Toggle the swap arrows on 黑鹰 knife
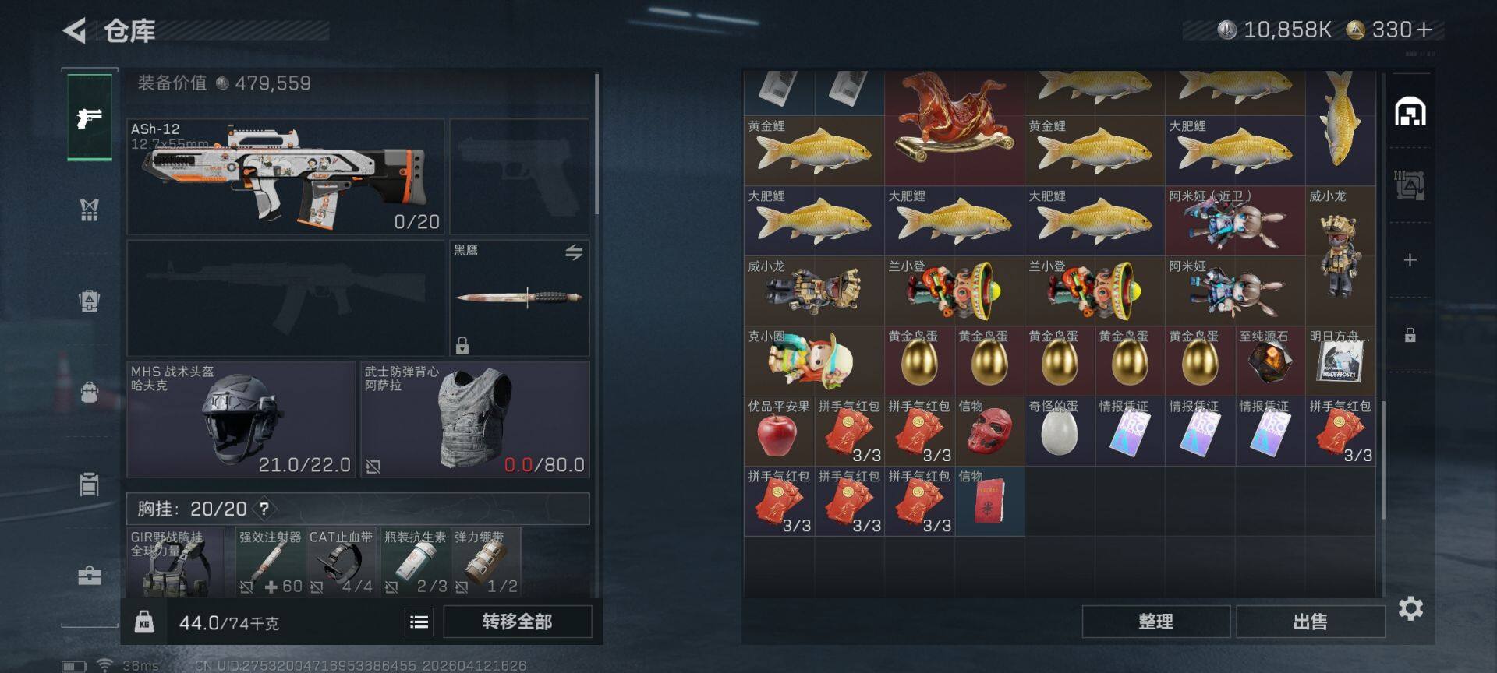Screen dimensions: 1497x673 click(x=574, y=252)
